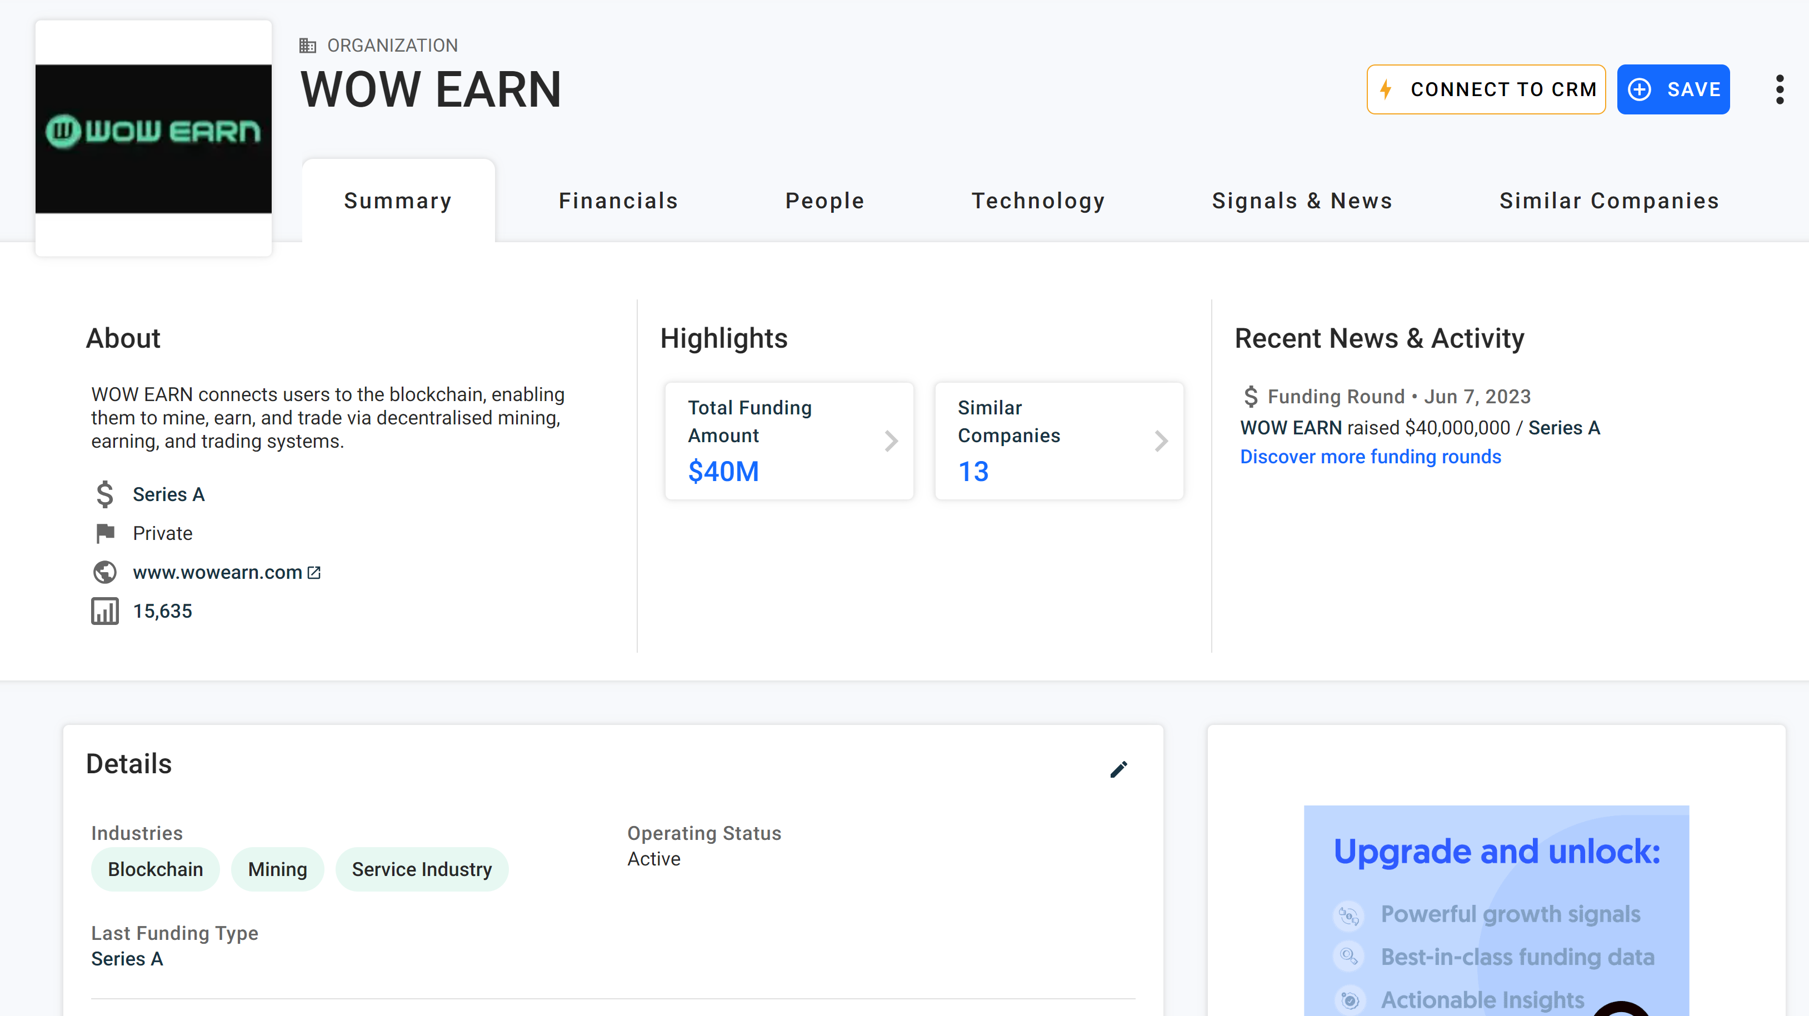Screen dimensions: 1809x1016
Task: Click Series A in the funding news
Action: 1564,428
